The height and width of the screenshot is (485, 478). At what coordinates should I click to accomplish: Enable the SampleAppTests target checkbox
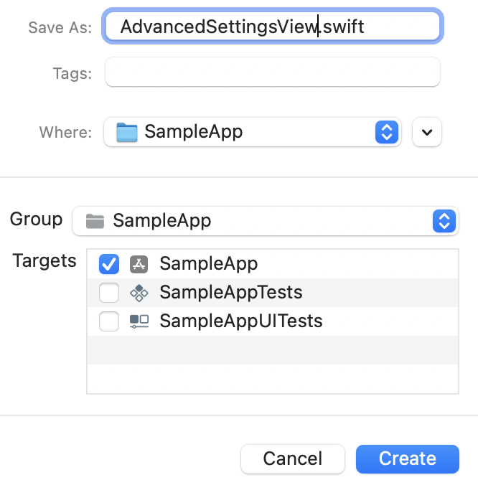109,293
